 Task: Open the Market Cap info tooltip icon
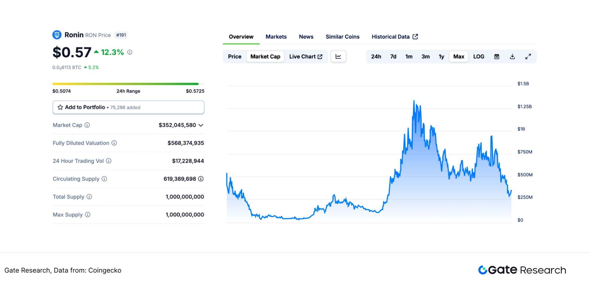tap(87, 125)
